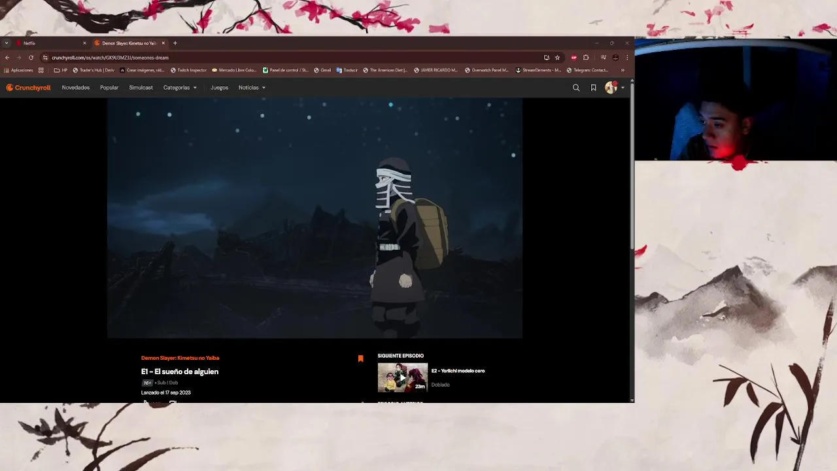The image size is (837, 471).
Task: Select the Demon Slayer: Kimetsu no Yaiba tab
Action: click(129, 43)
